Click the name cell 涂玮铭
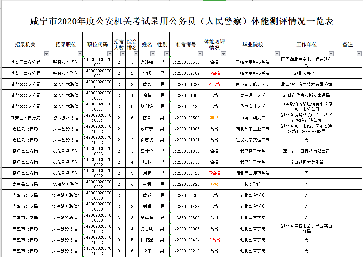Viewport: 363px width, 257px height. point(147,62)
